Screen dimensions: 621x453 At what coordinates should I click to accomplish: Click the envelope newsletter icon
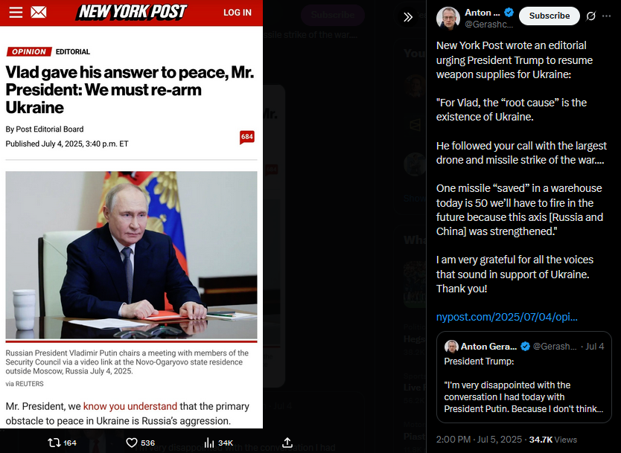(39, 12)
